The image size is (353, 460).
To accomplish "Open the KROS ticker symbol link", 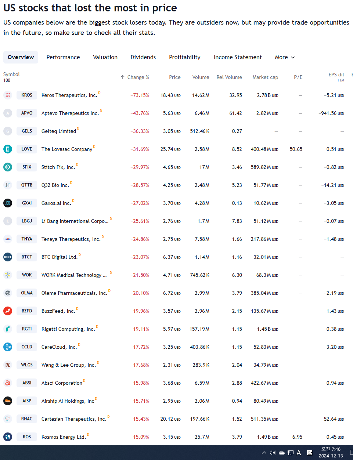I will pyautogui.click(x=27, y=95).
